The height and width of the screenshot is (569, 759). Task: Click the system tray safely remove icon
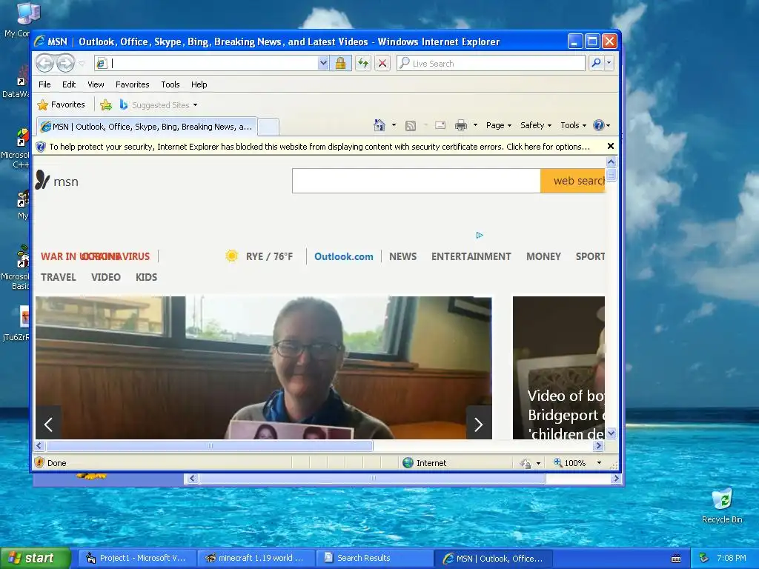tap(704, 558)
